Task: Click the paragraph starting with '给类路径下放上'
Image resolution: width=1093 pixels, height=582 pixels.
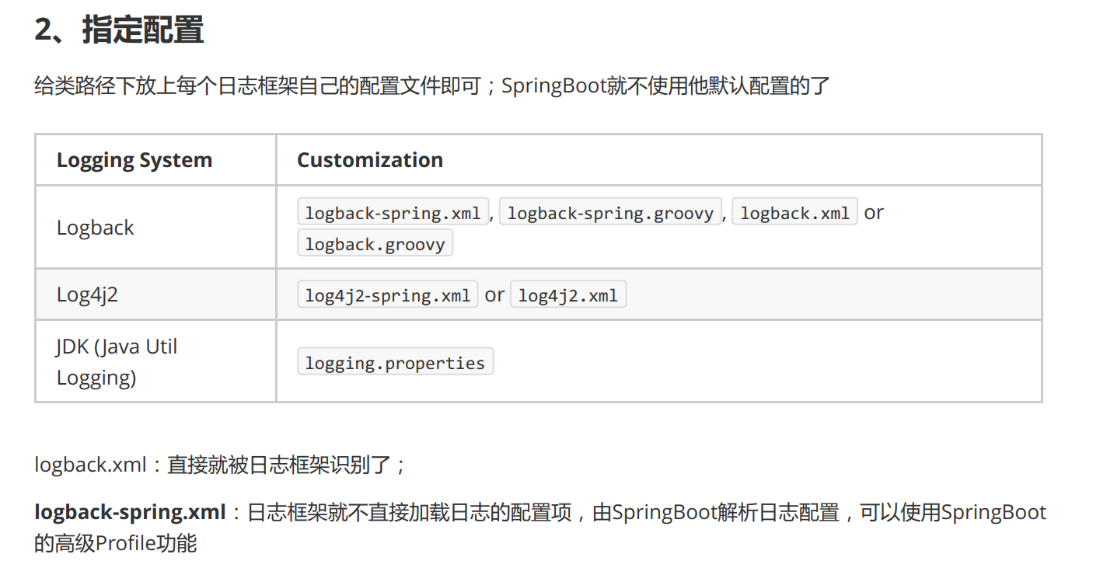Action: (433, 85)
